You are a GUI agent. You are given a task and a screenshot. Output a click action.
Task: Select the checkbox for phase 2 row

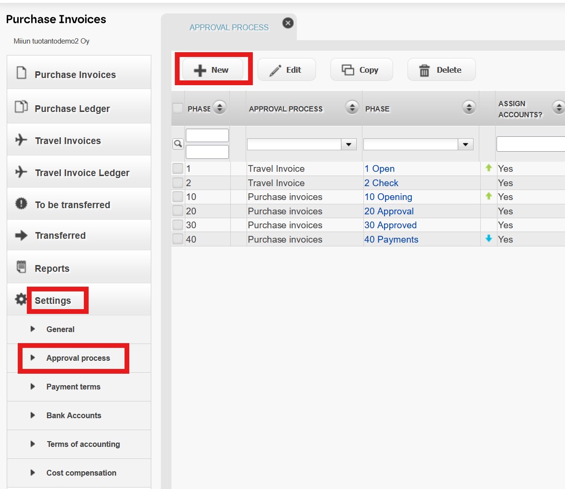pyautogui.click(x=178, y=183)
